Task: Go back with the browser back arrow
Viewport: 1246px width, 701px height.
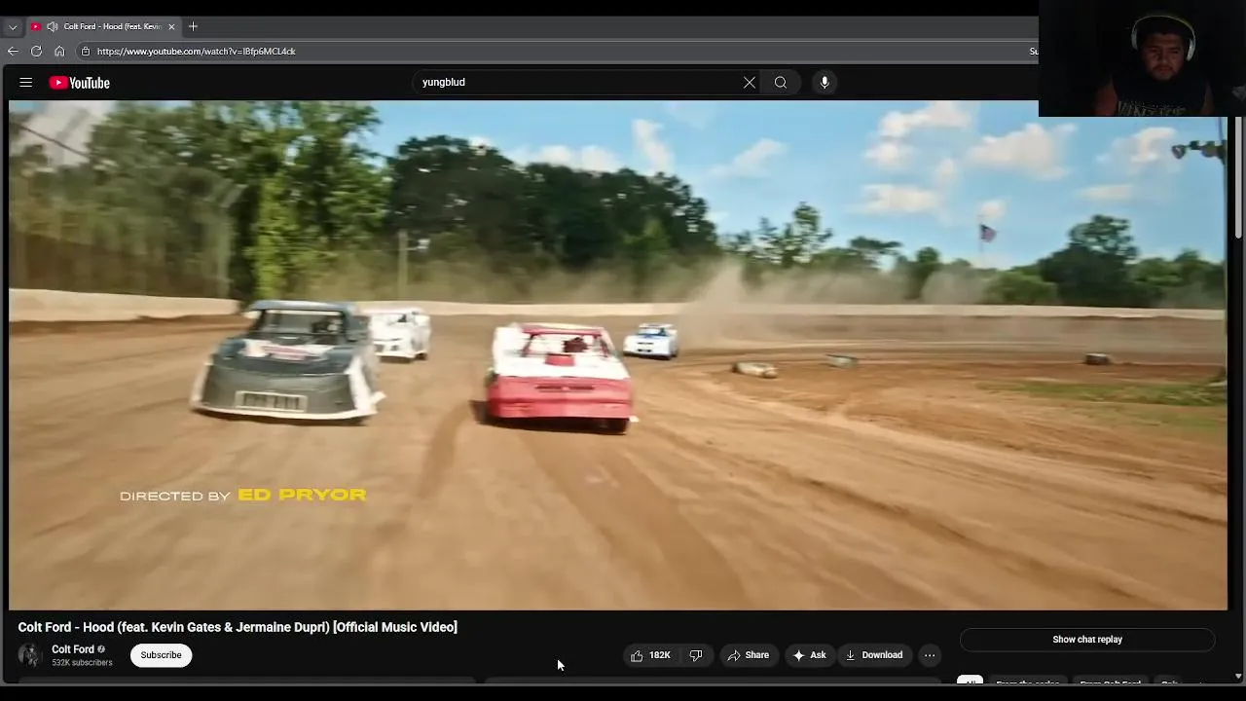Action: click(13, 51)
